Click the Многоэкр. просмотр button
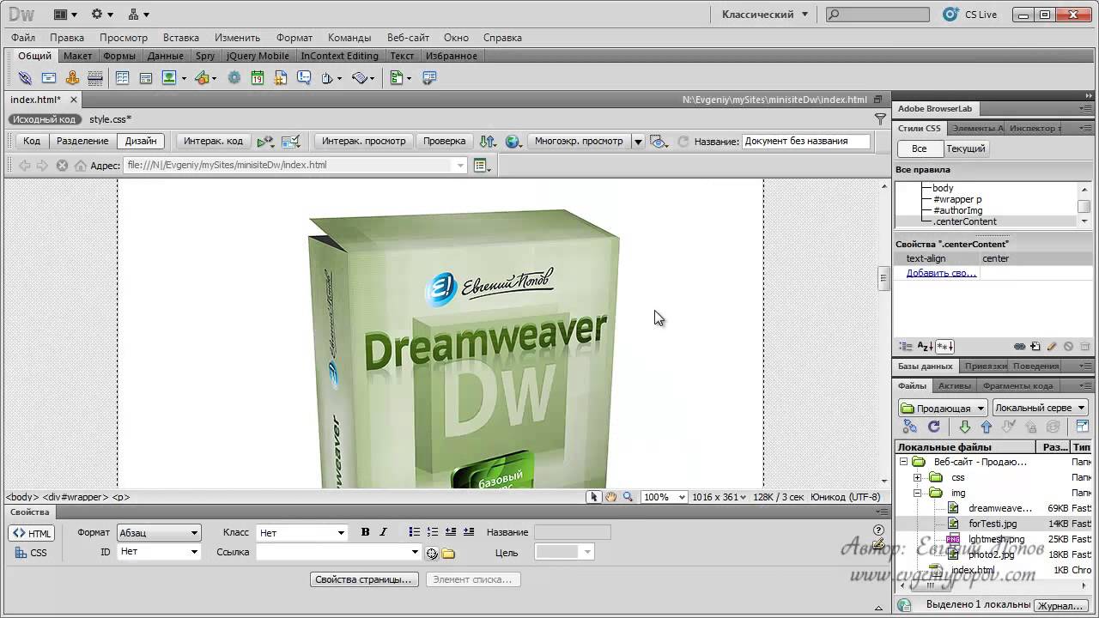Image resolution: width=1099 pixels, height=618 pixels. [579, 141]
